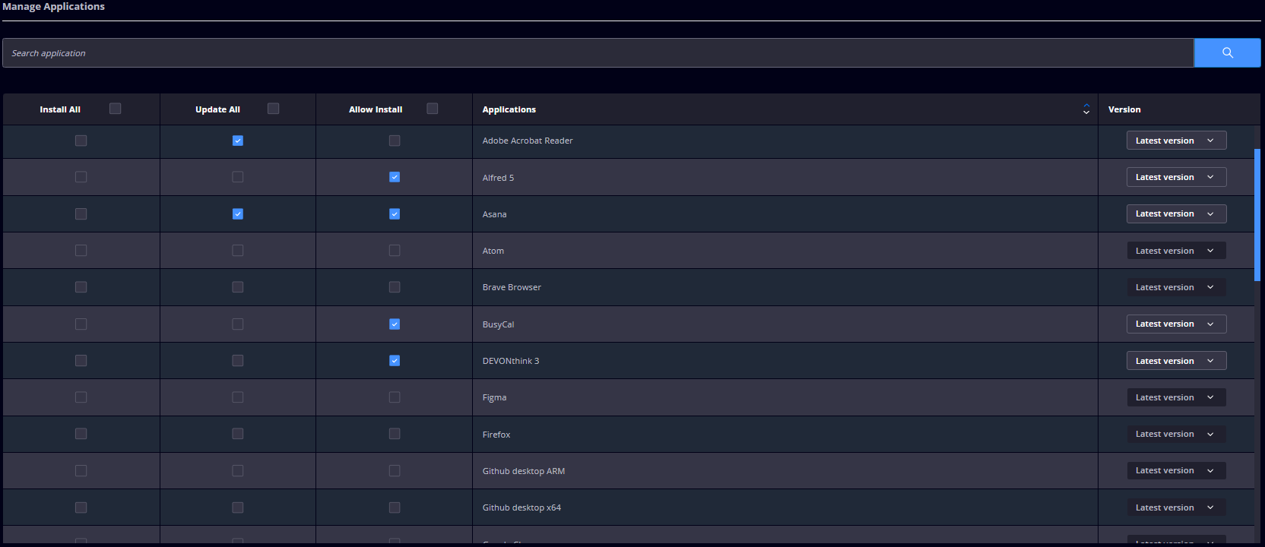This screenshot has width=1265, height=547.
Task: Check the Install All header checkbox
Action: (x=116, y=109)
